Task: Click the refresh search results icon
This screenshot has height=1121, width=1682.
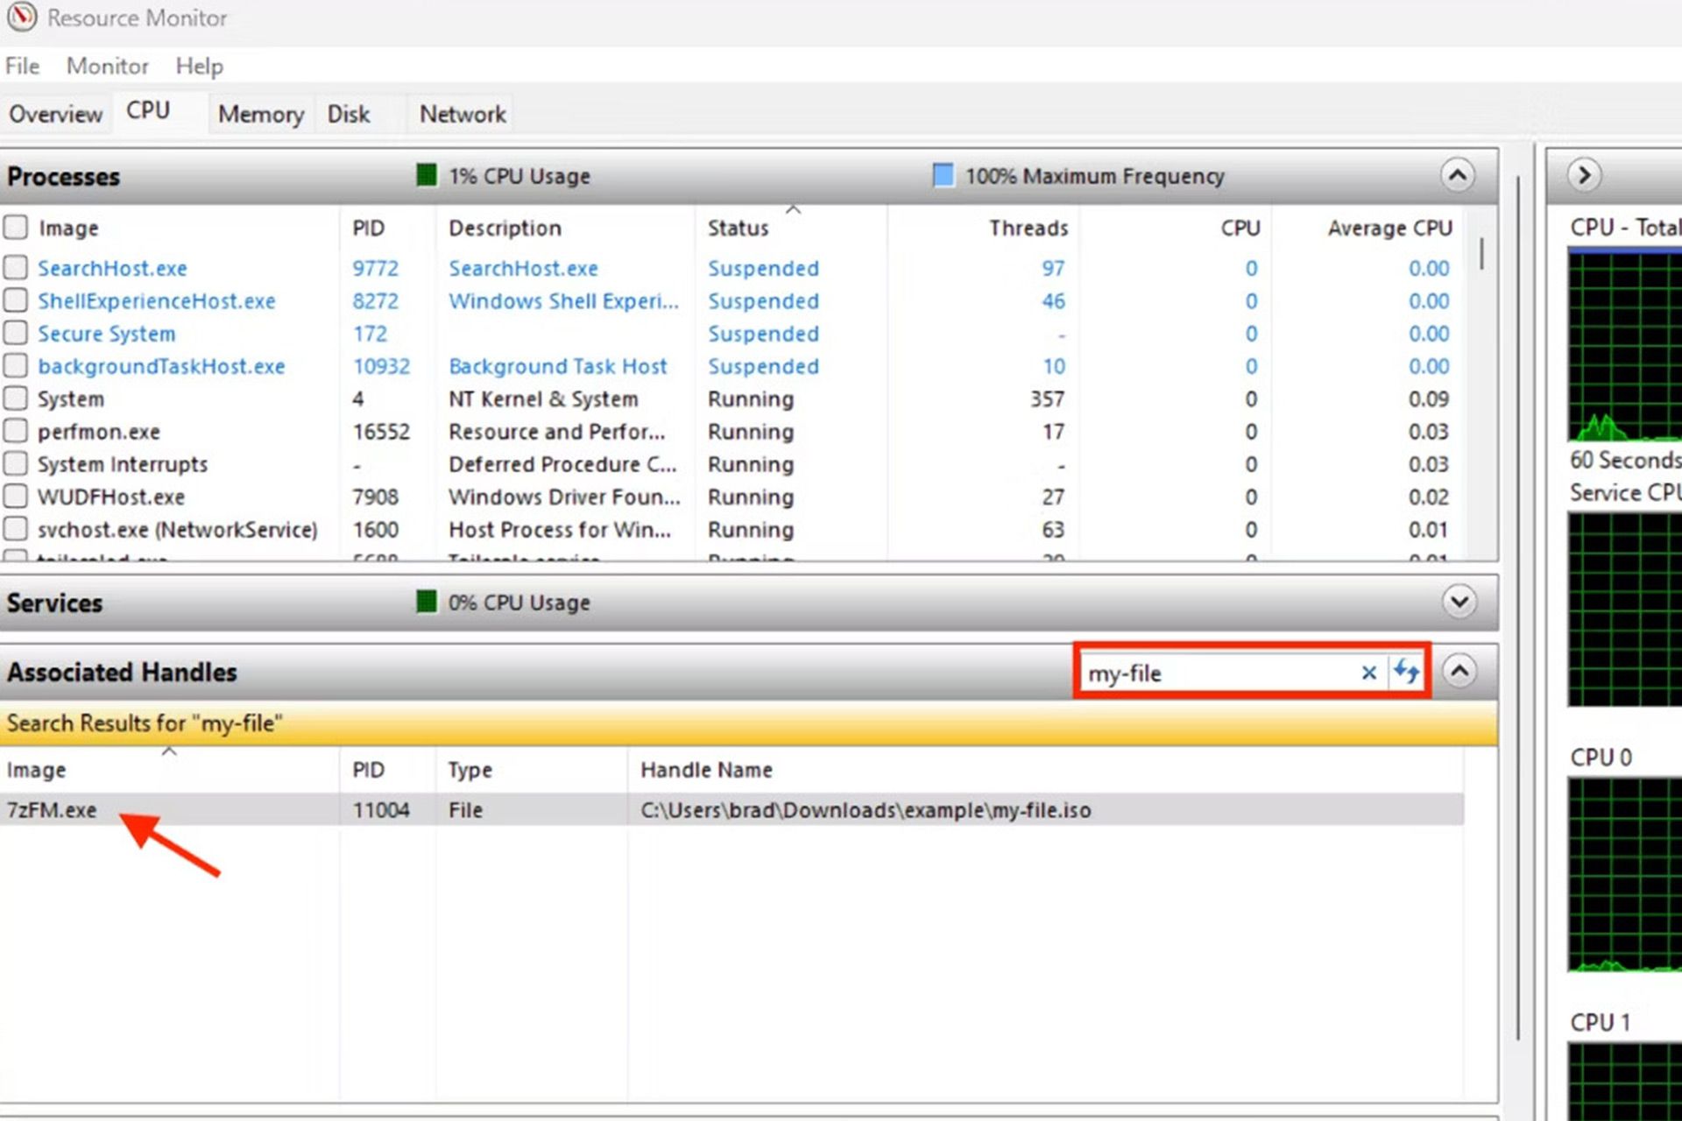Action: click(x=1408, y=673)
